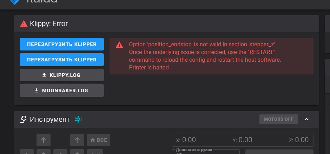Click the MOTORS OFF button

click(279, 119)
